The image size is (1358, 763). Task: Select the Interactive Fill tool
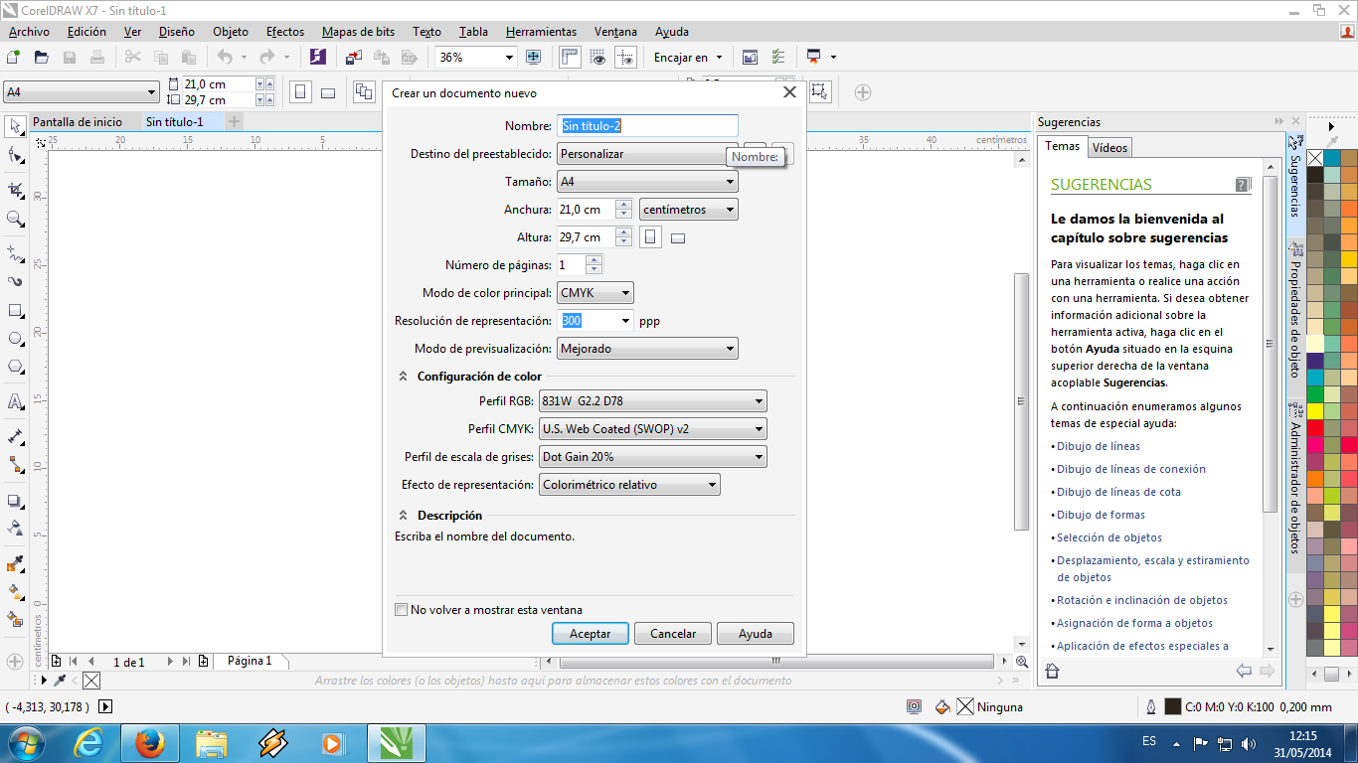(x=15, y=592)
